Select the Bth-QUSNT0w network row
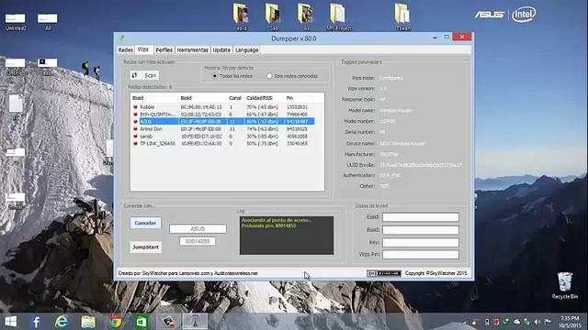The image size is (588, 330). [223, 114]
